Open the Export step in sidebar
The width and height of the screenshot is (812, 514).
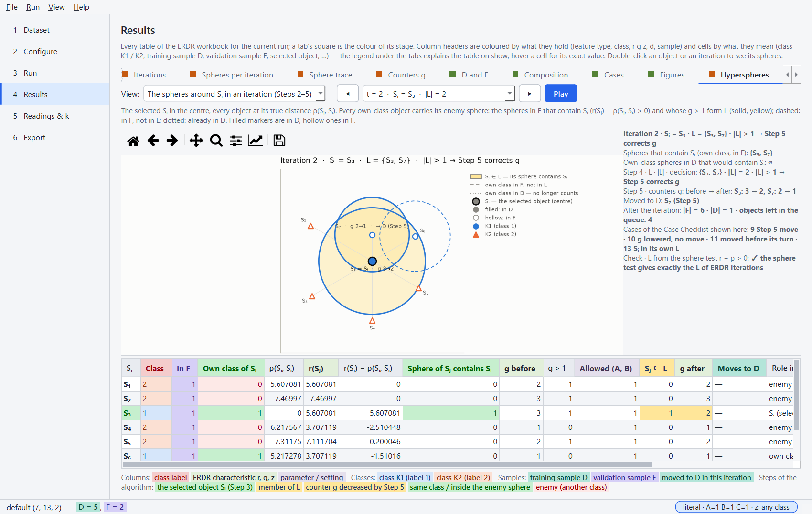tap(55, 137)
